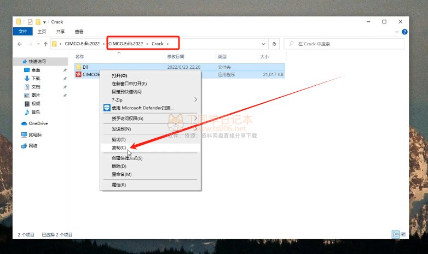Switch to details view icon

click(396, 235)
